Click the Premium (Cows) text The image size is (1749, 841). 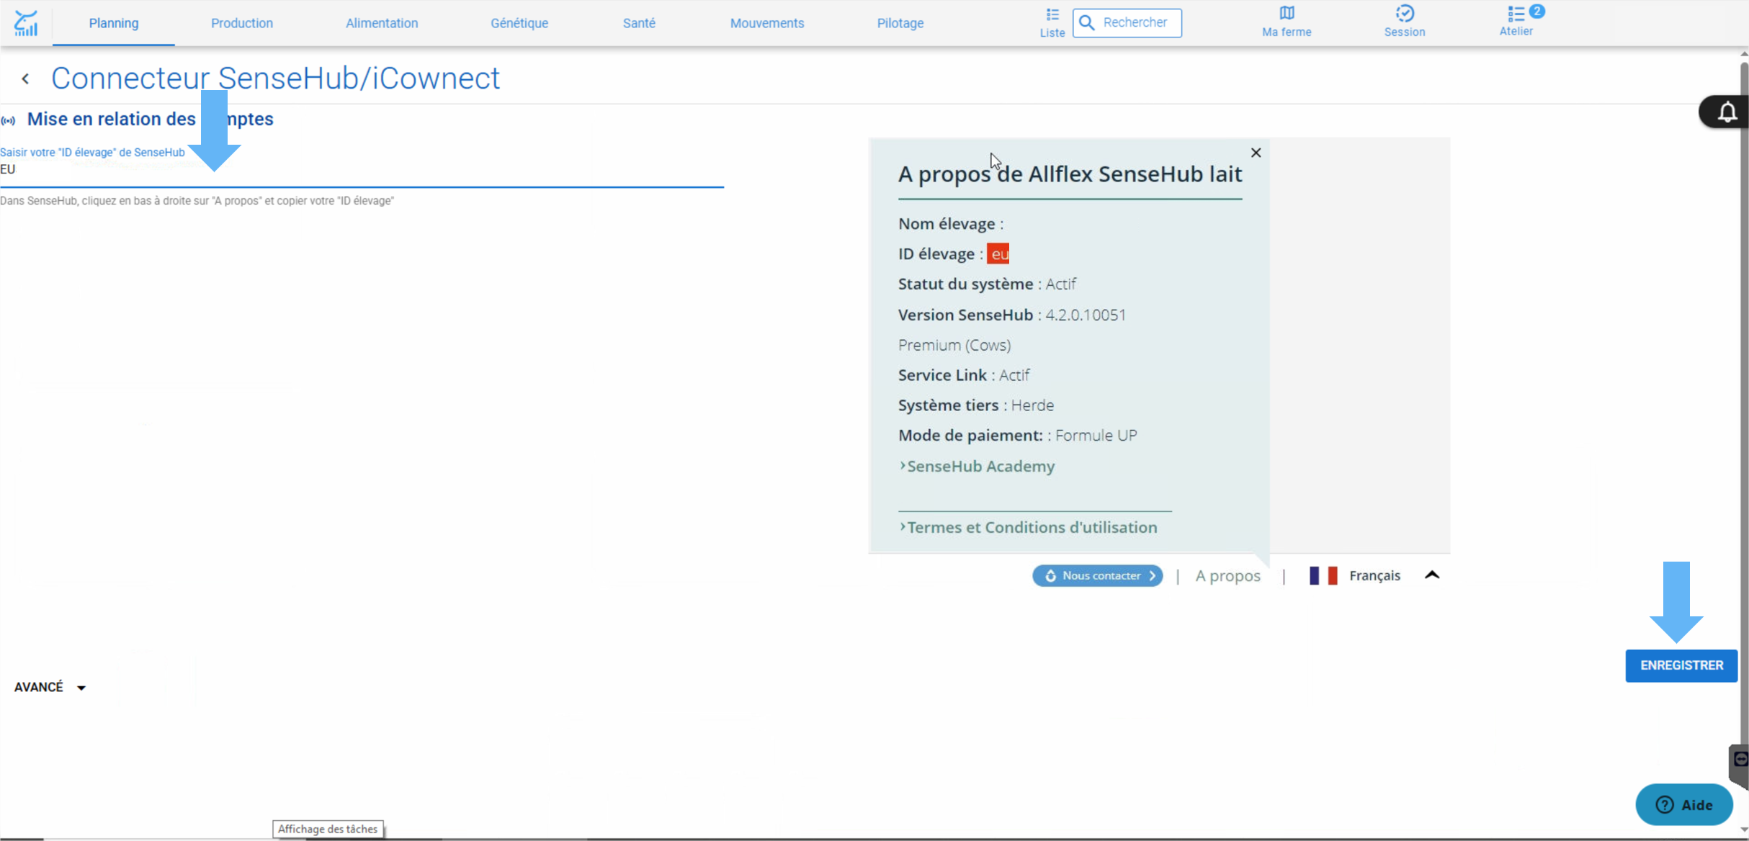pyautogui.click(x=954, y=345)
